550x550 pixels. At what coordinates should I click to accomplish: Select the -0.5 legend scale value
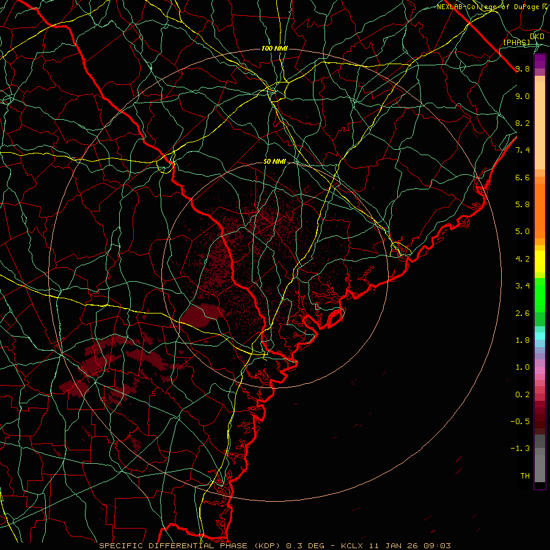pyautogui.click(x=520, y=422)
